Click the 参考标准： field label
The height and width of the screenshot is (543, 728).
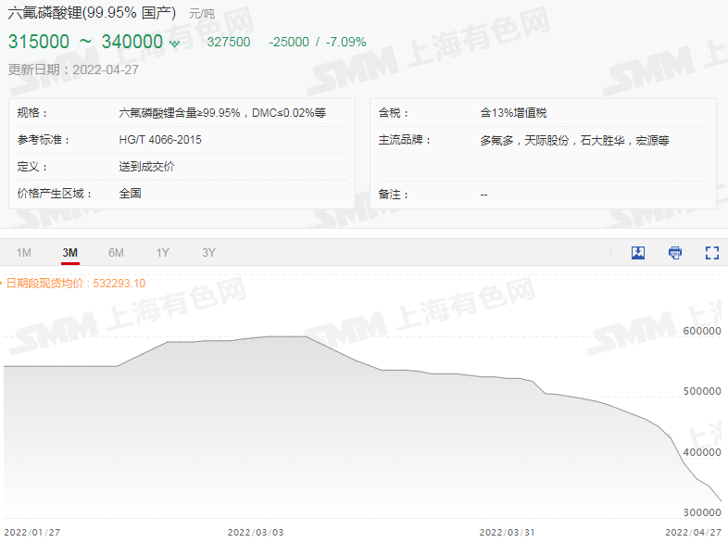pos(44,140)
